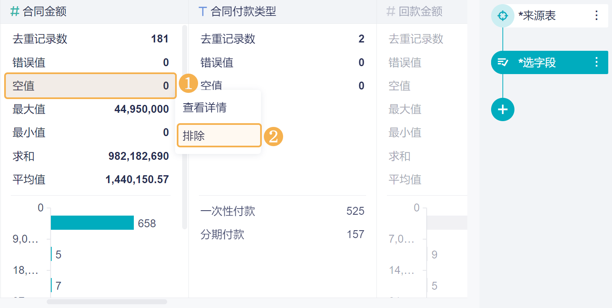Add a new step with the plus button

click(503, 109)
